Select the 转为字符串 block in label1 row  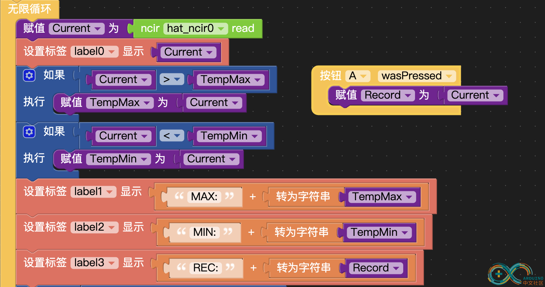click(303, 197)
